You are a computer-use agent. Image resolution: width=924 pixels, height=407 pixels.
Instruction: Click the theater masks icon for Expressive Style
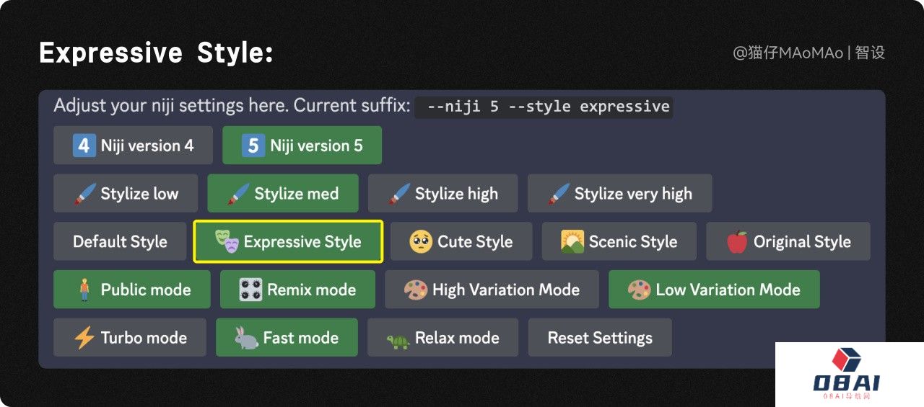coord(227,242)
